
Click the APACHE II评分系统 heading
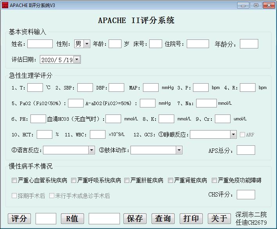pyautogui.click(x=136, y=20)
